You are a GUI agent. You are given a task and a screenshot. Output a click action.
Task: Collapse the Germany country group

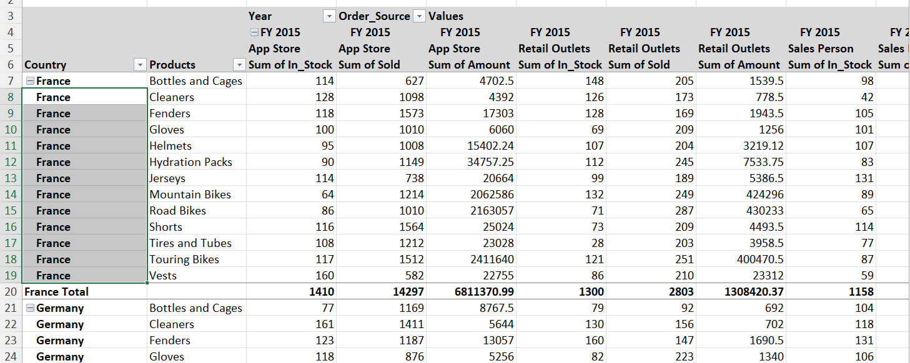tap(29, 308)
